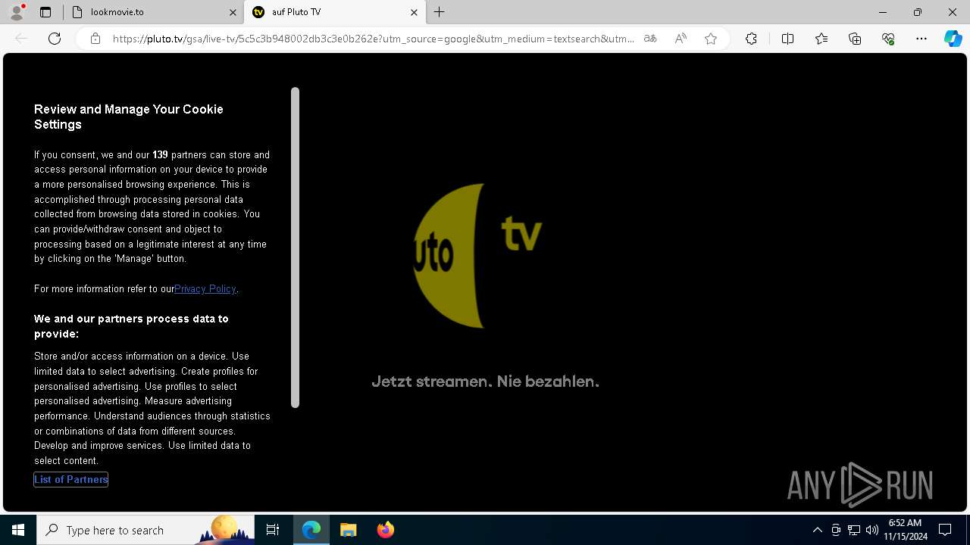Image resolution: width=970 pixels, height=545 pixels.
Task: Open Browser essentials icon
Action: pos(888,39)
